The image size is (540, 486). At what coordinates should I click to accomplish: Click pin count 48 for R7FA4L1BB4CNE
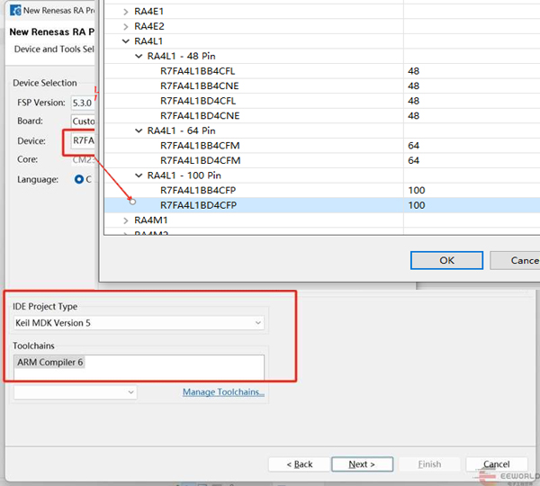click(413, 86)
